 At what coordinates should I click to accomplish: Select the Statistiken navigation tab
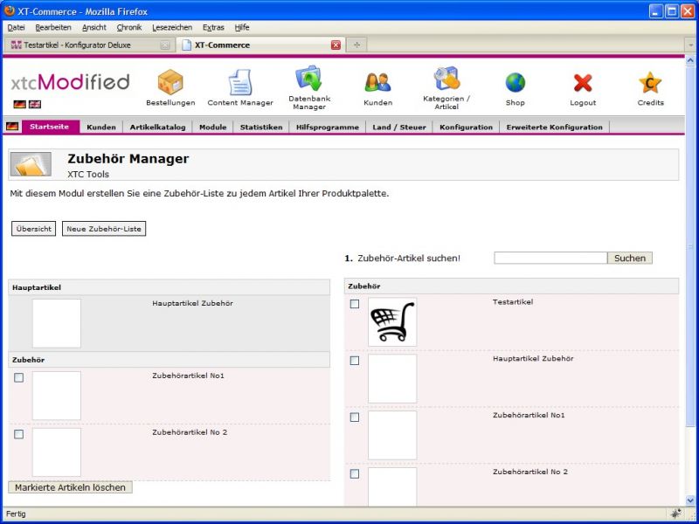[x=261, y=127]
